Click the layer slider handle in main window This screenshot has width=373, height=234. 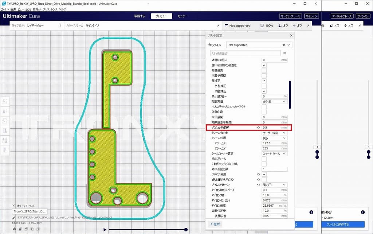[317, 154]
